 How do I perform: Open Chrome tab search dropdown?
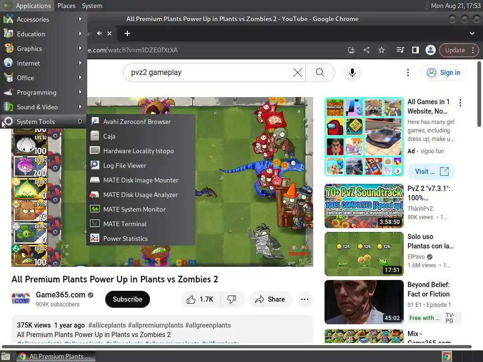[472, 33]
